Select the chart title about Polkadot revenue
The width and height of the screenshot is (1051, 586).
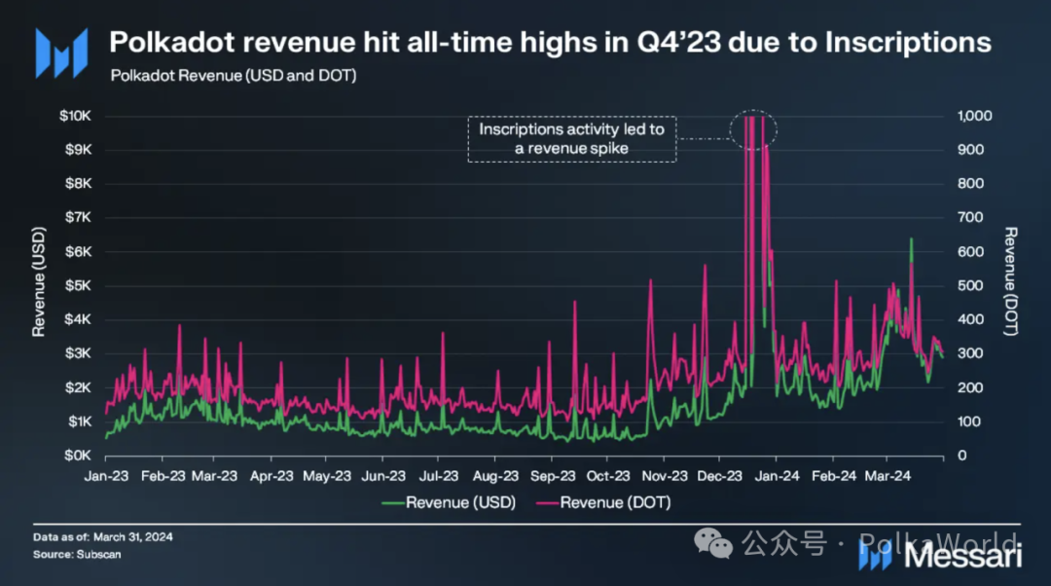point(551,42)
